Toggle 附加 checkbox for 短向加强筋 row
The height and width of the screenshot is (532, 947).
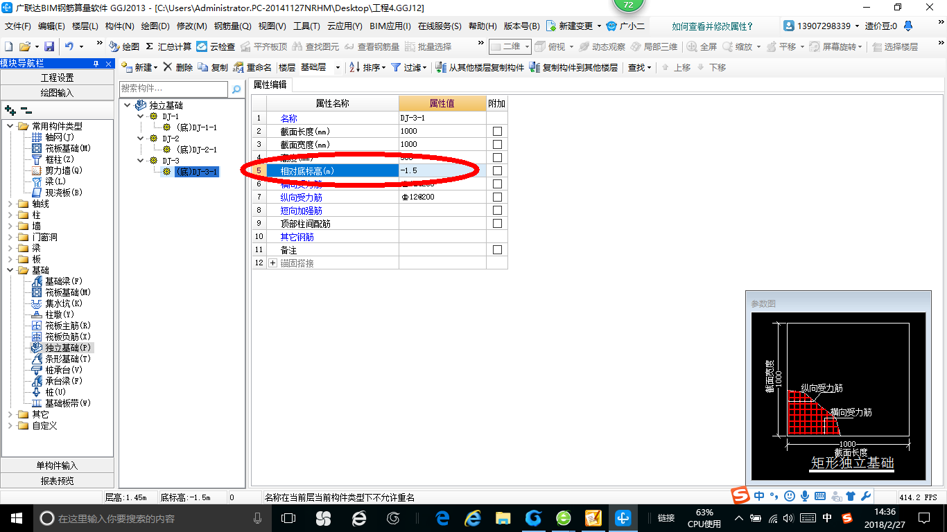coord(497,210)
